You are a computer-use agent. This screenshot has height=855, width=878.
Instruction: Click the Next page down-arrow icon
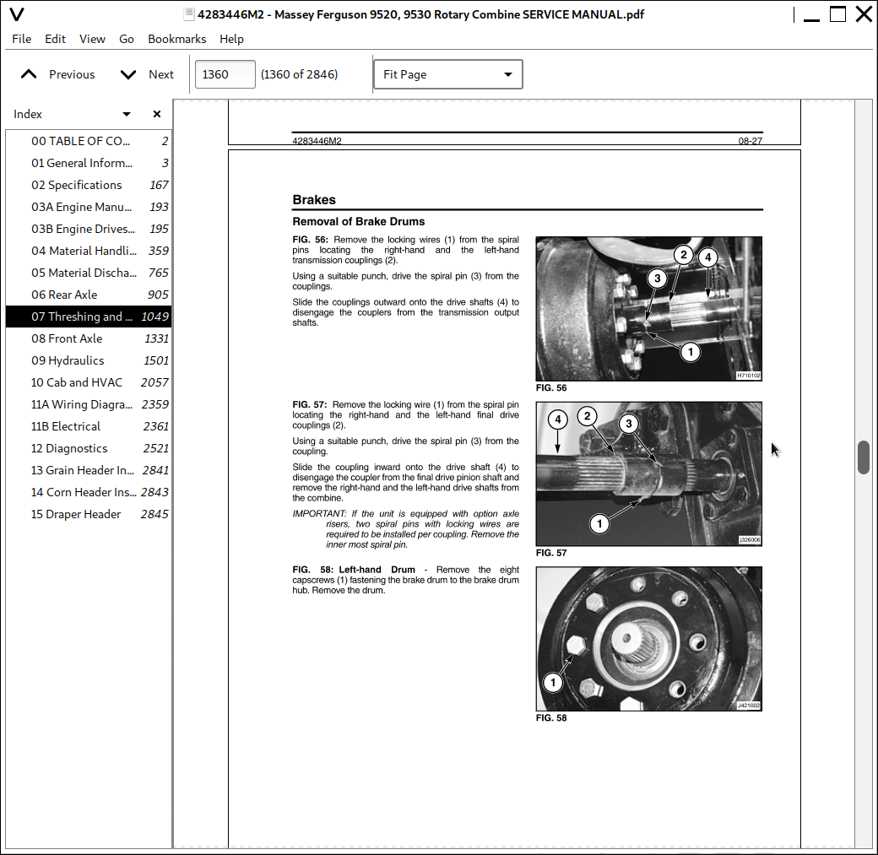click(128, 74)
